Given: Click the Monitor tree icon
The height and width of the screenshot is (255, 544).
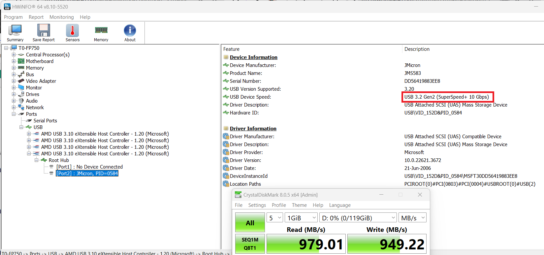Looking at the screenshot, I should coord(21,87).
